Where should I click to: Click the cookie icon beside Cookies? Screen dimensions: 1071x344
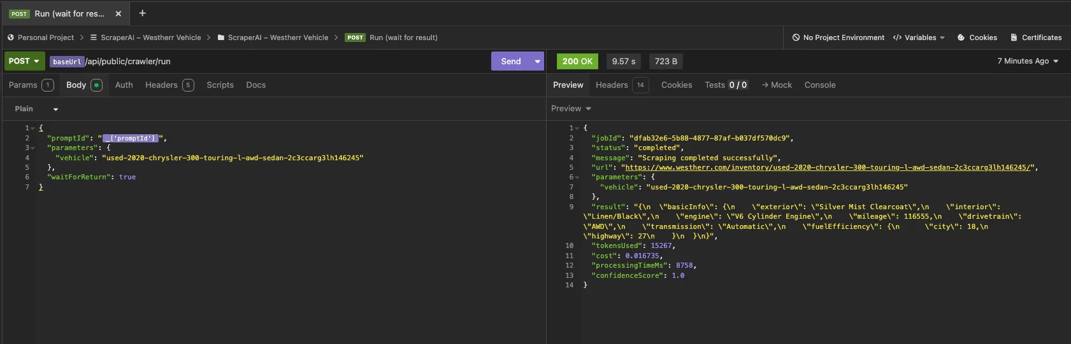(x=961, y=38)
